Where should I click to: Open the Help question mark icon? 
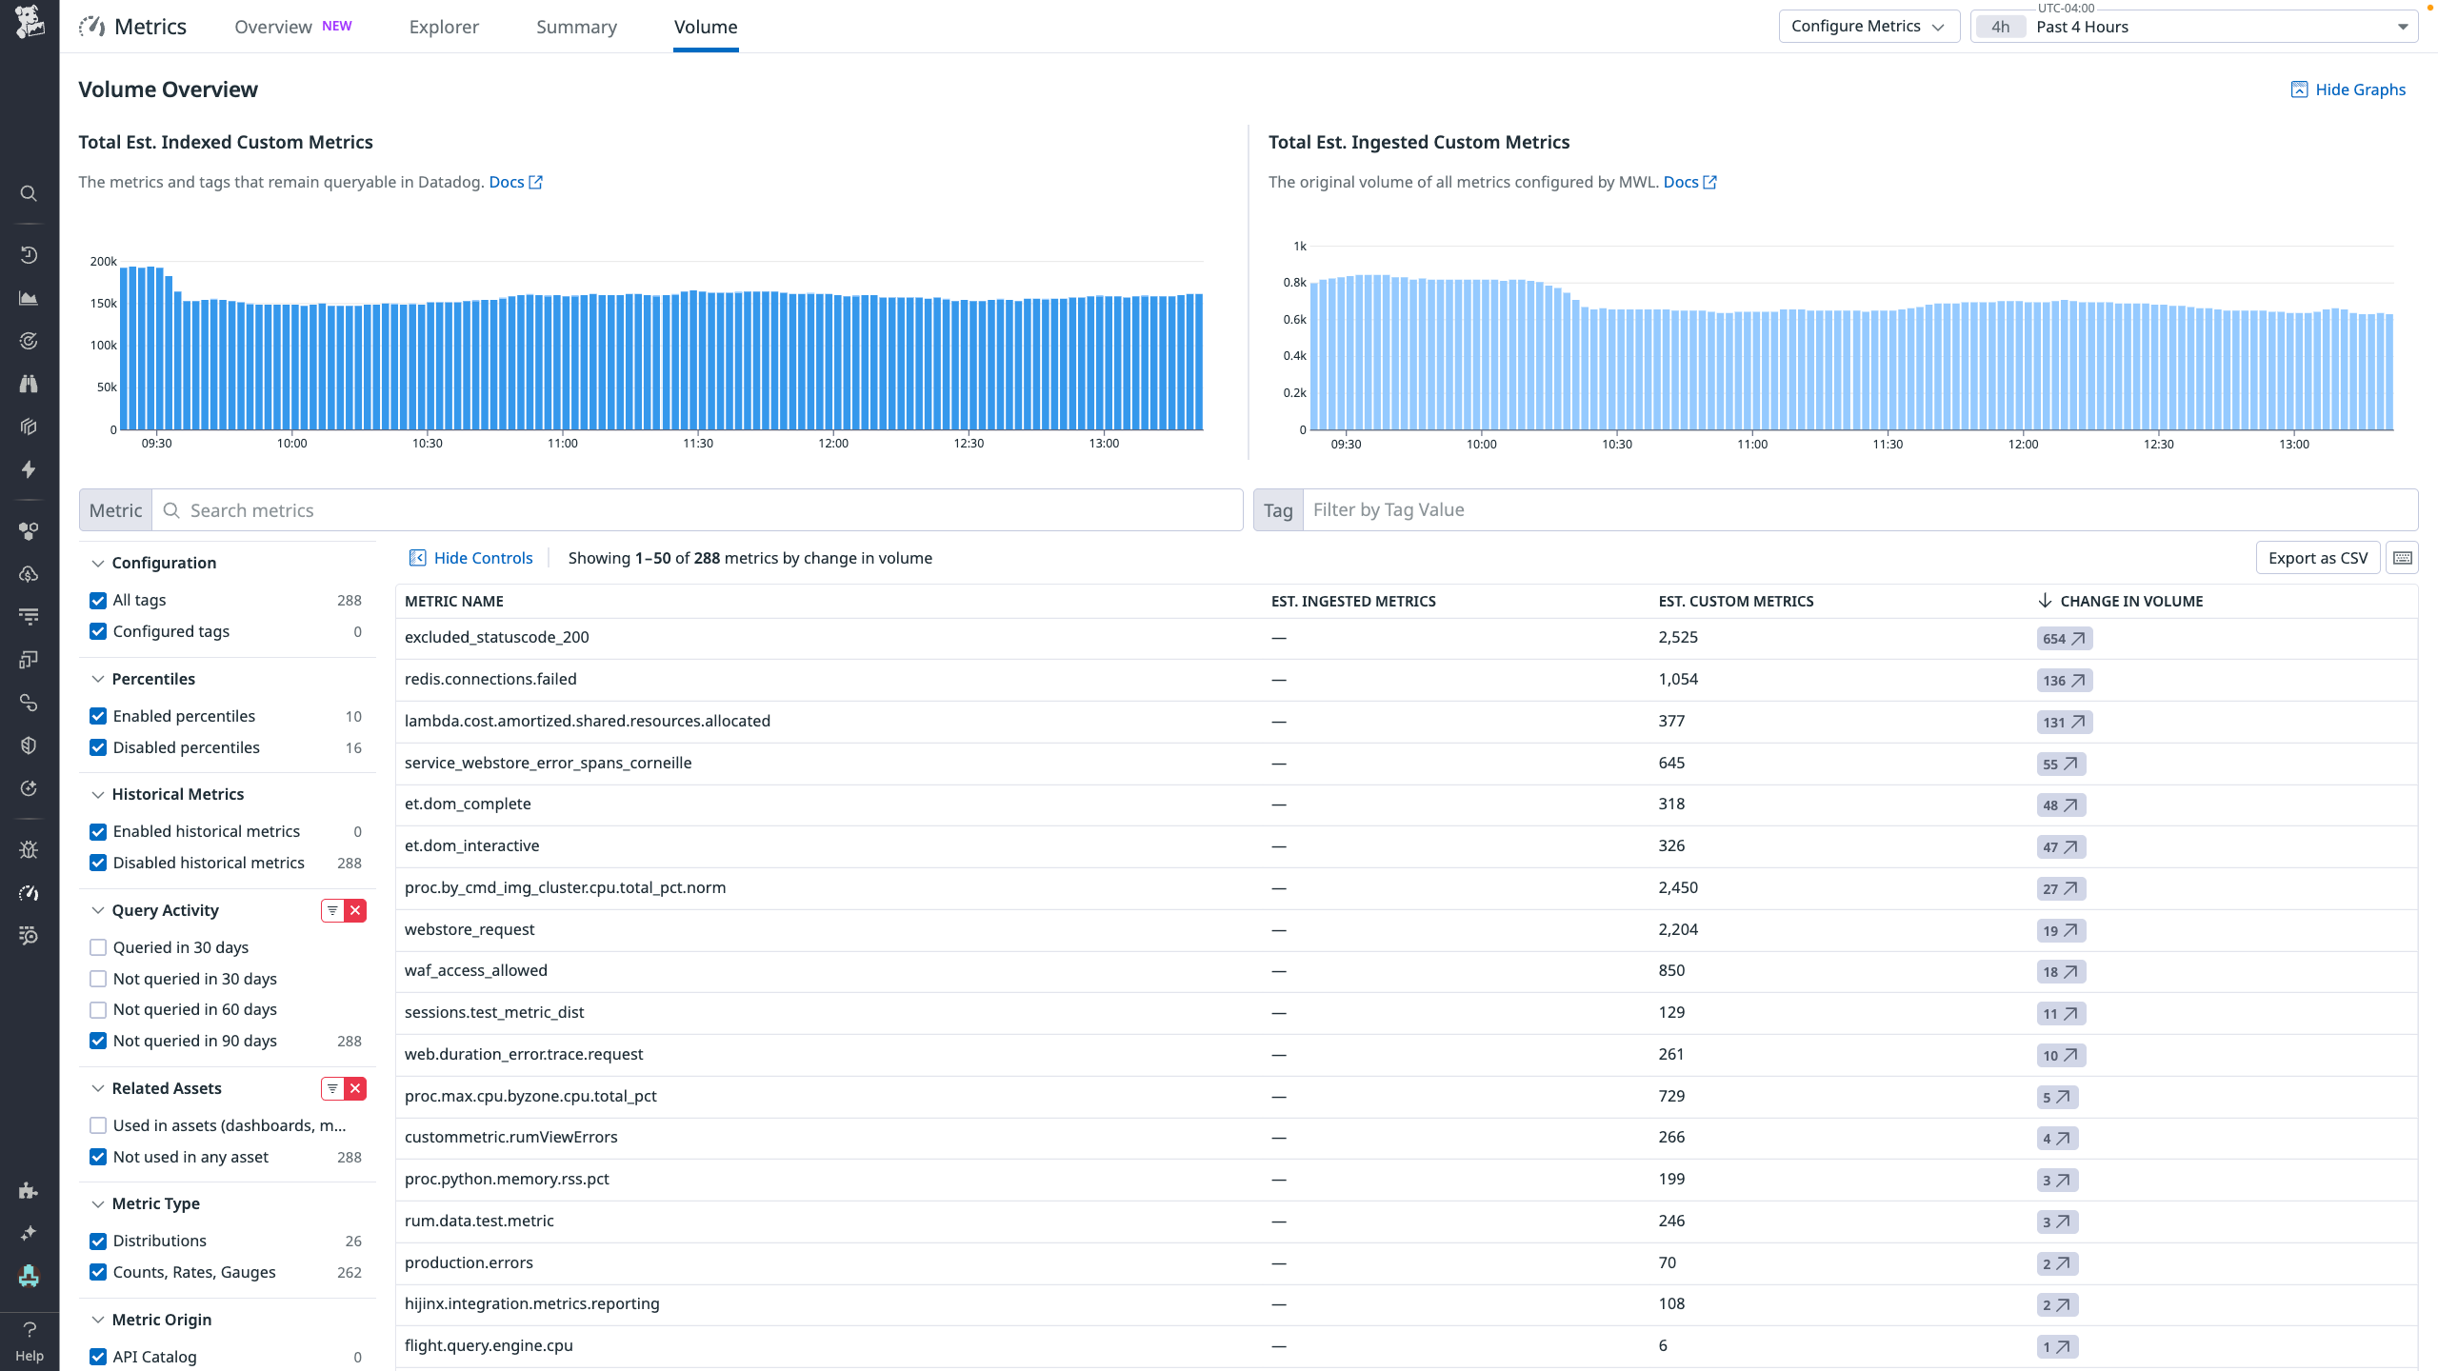(x=29, y=1330)
